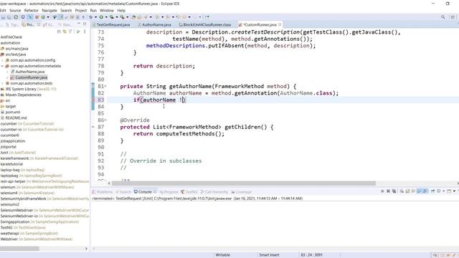Image resolution: width=459 pixels, height=258 pixels.
Task: Select Maven Dependencies node
Action: tap(23, 95)
